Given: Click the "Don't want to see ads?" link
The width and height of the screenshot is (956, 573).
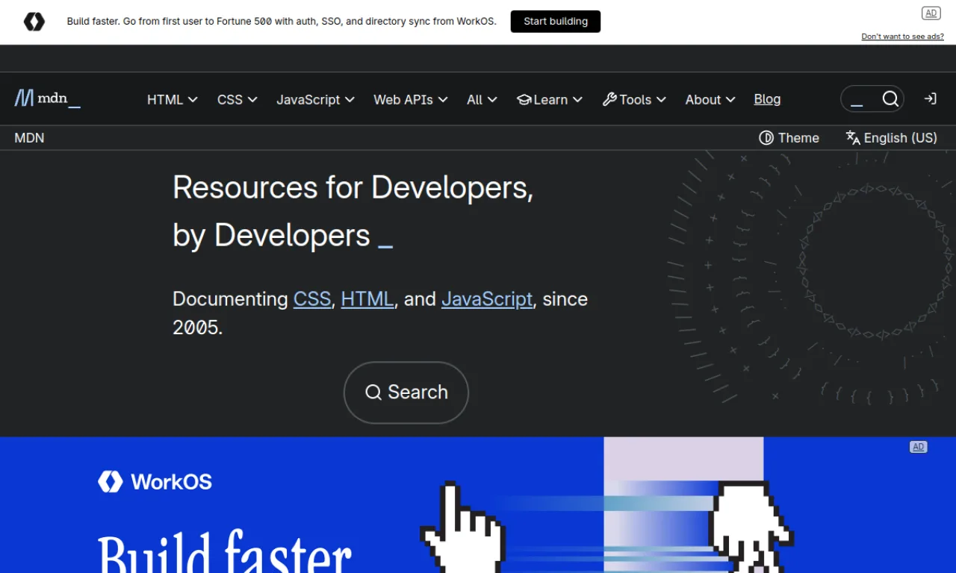Looking at the screenshot, I should pos(902,37).
